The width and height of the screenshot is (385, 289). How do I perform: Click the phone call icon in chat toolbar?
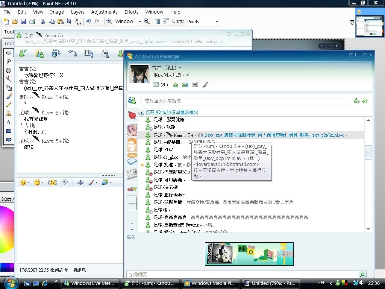[x=73, y=53]
